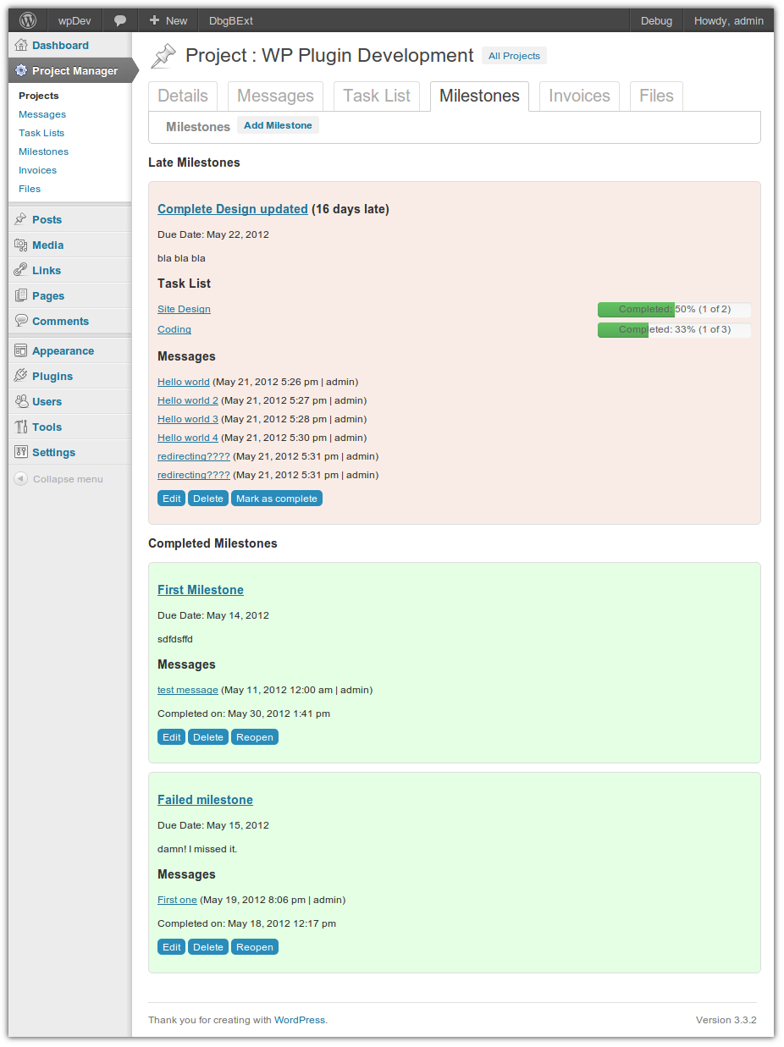The image size is (784, 1047).
Task: Click the Coding 33% progress bar
Action: (674, 329)
